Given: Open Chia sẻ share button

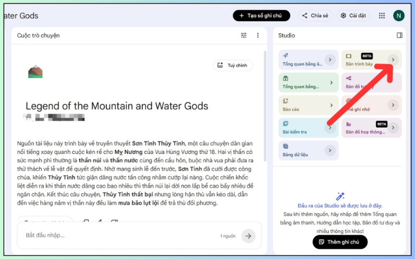Looking at the screenshot, I should [315, 16].
